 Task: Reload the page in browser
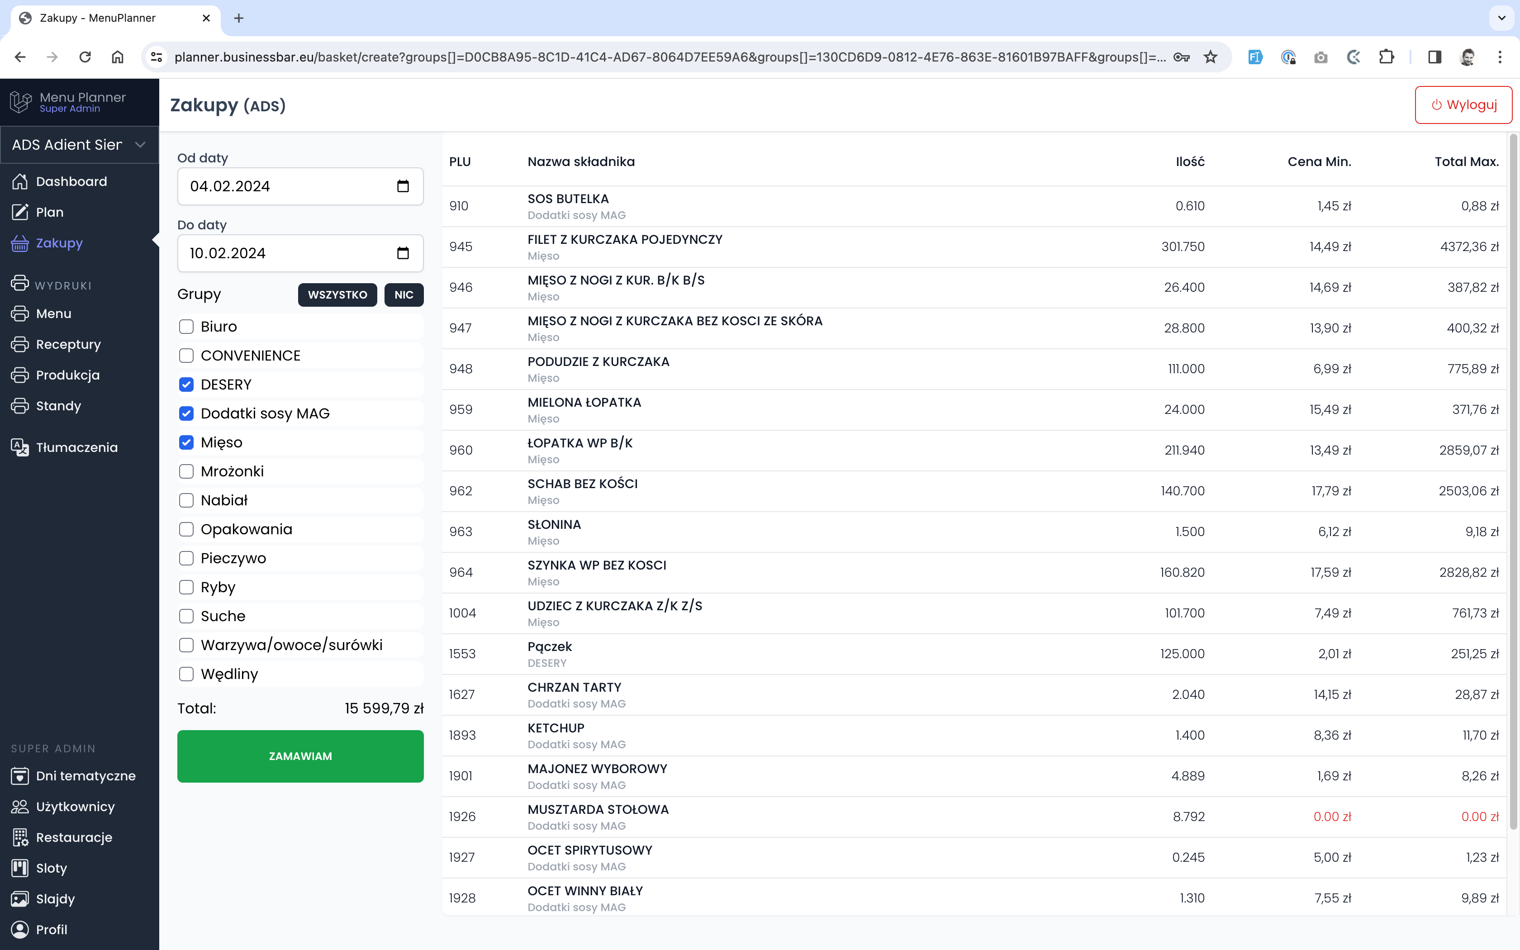85,57
